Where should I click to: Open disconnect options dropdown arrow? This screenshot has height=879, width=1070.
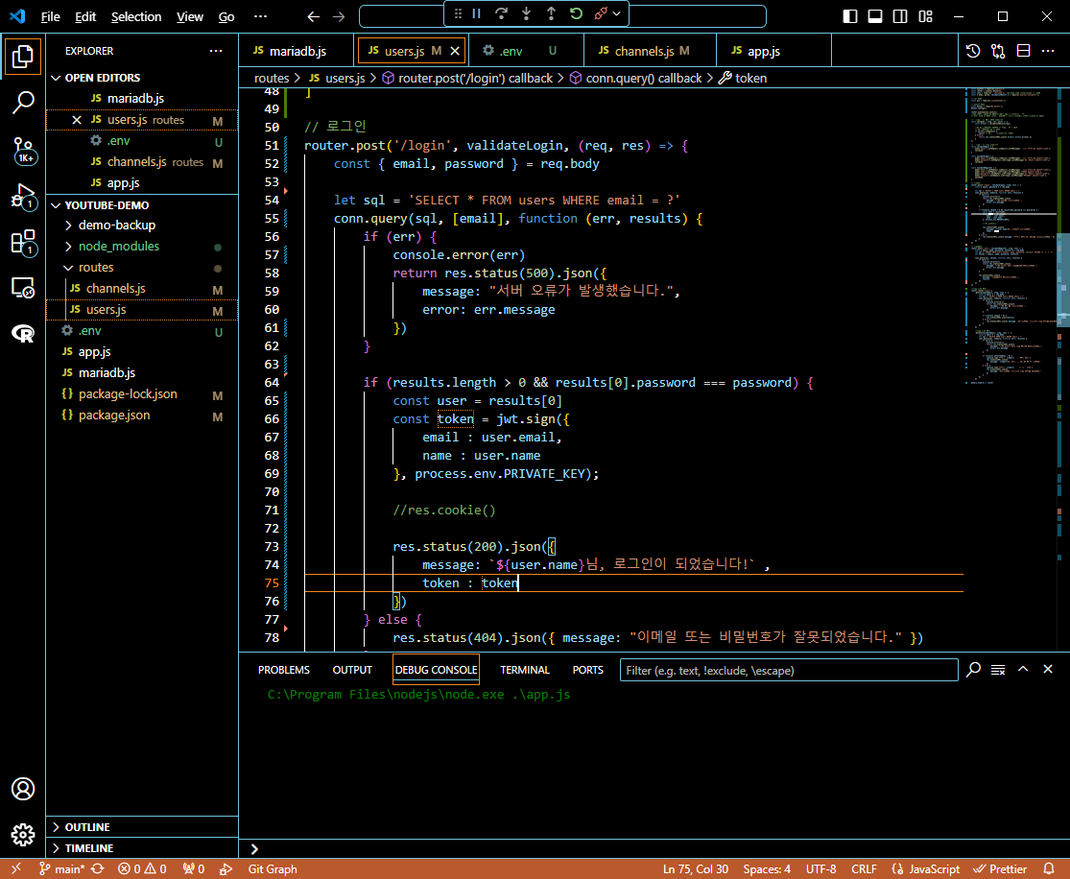click(x=617, y=13)
